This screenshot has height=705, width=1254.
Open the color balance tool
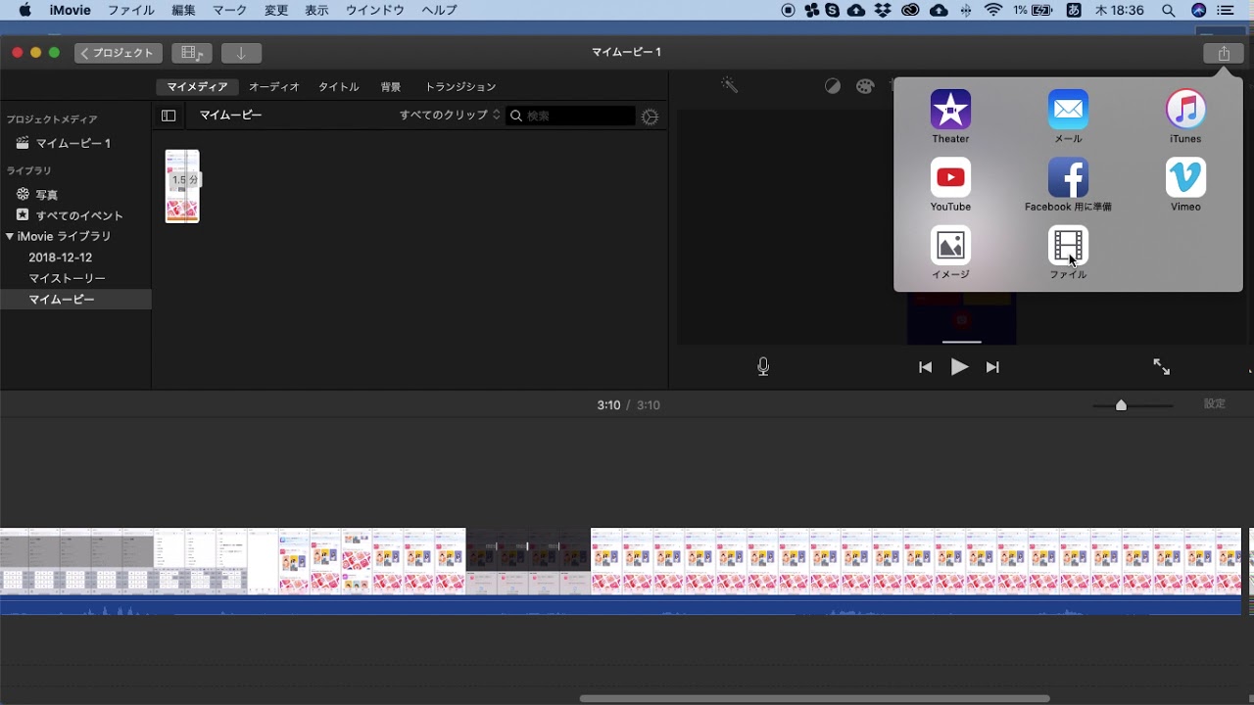pyautogui.click(x=833, y=86)
